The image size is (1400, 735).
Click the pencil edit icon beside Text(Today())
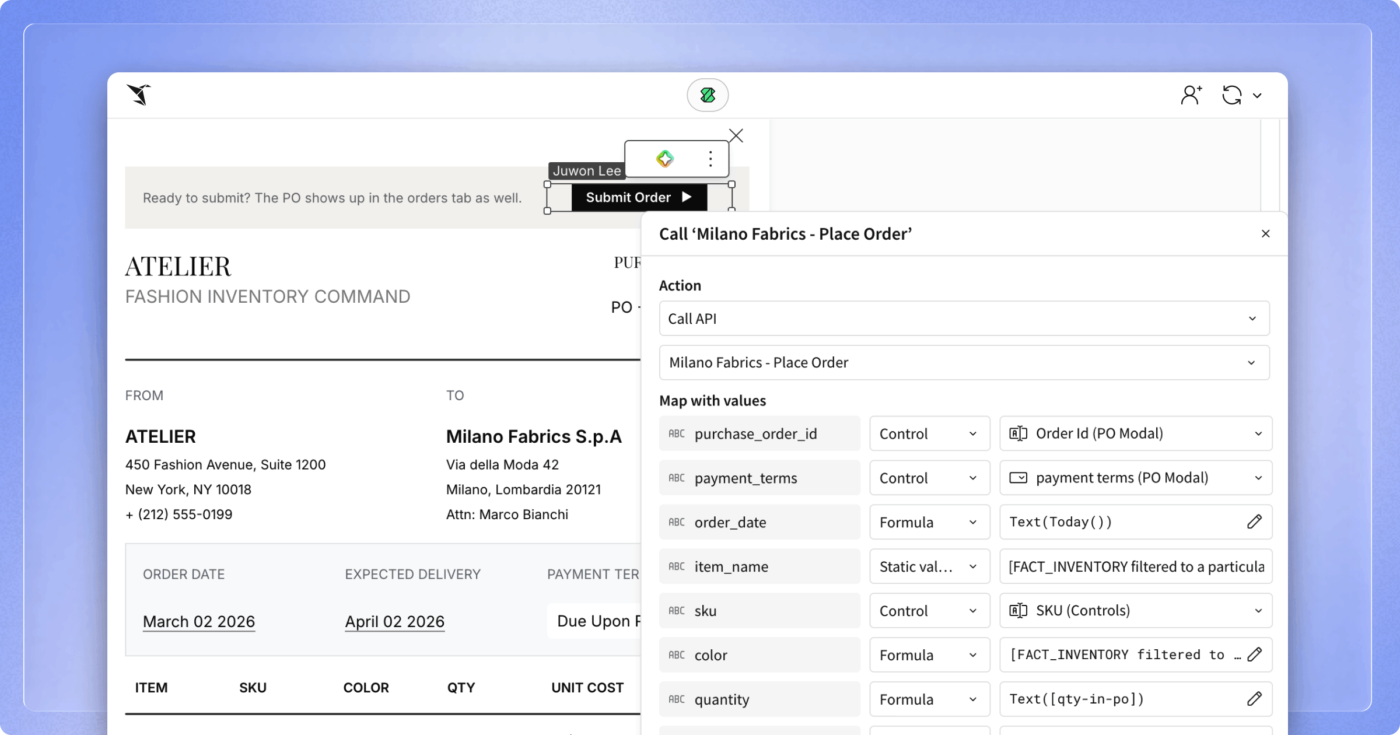tap(1254, 522)
